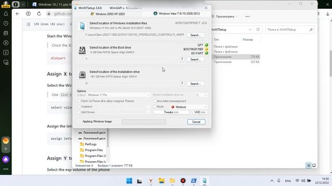Open Alice assistant in browser sidebar
The height and width of the screenshot is (186, 332).
[6, 160]
